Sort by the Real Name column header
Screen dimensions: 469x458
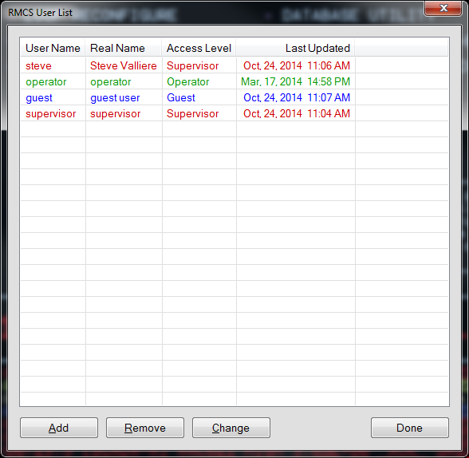(124, 48)
